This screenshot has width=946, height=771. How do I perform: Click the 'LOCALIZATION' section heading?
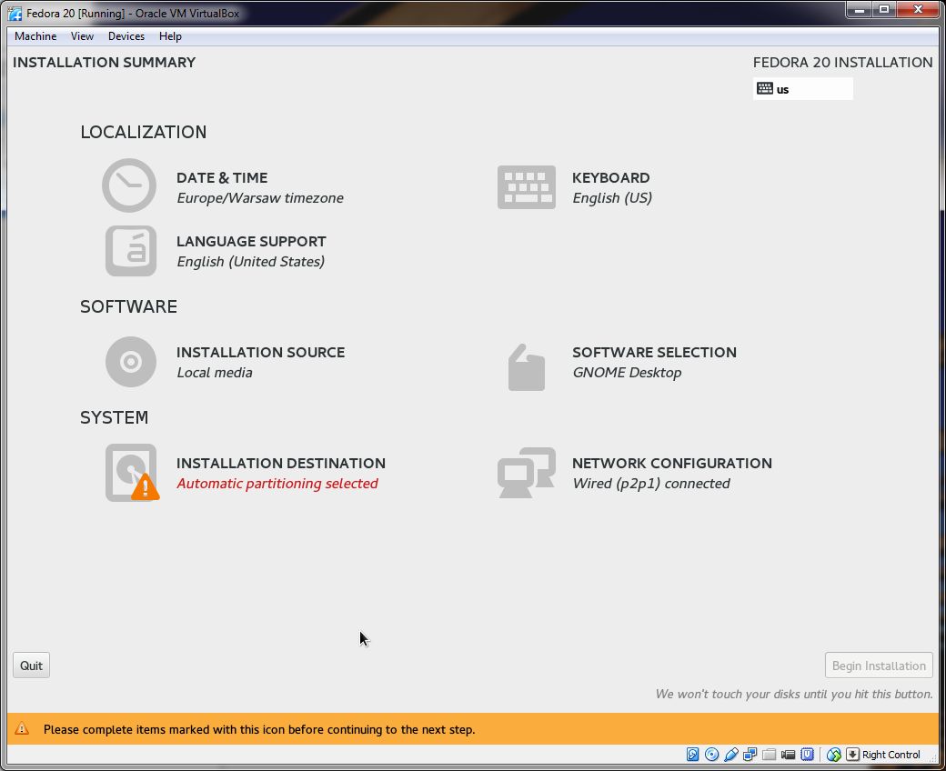143,132
